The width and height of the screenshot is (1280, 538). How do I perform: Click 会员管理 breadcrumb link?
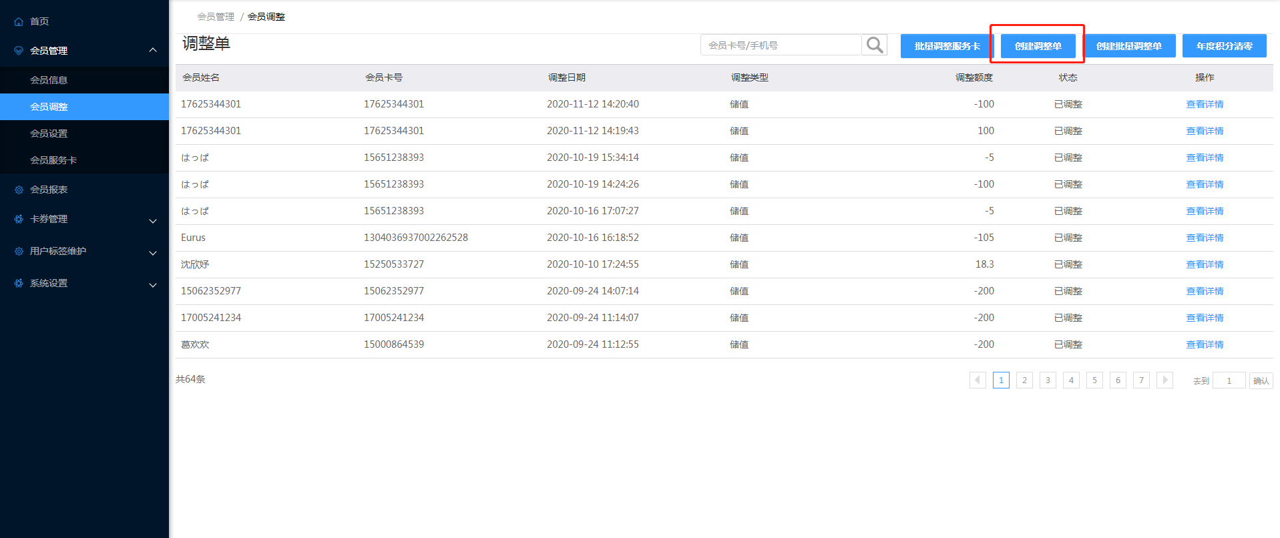coord(216,17)
